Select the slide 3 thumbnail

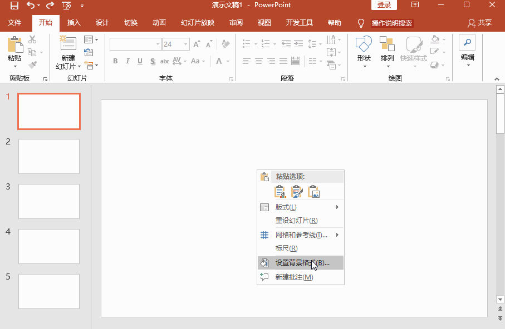[x=49, y=201]
